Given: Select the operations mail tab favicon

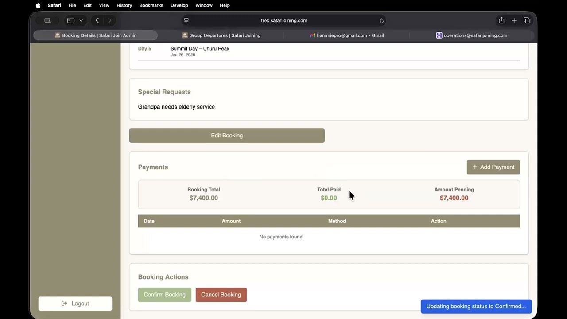Looking at the screenshot, I should pyautogui.click(x=439, y=35).
